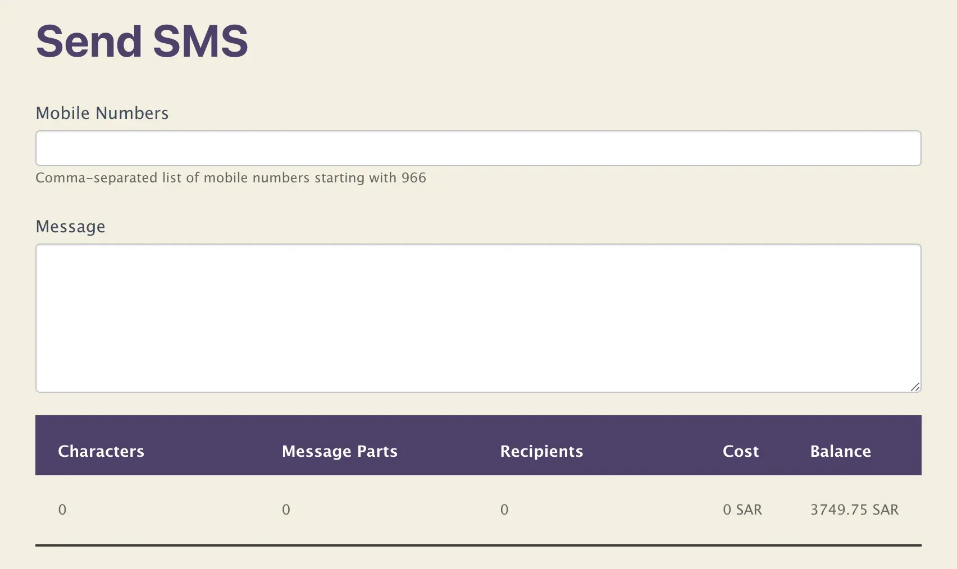Screen dimensions: 957x569
Task: Click the Cost column header
Action: tap(741, 451)
